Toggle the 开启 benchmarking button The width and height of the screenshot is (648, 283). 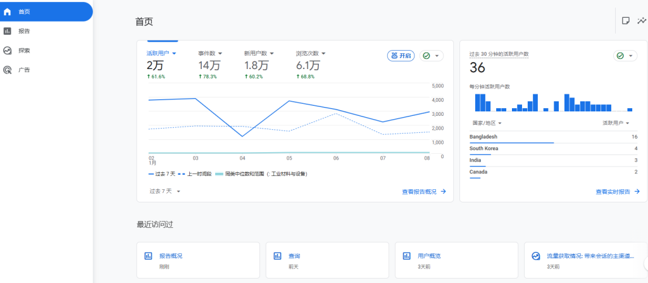pyautogui.click(x=400, y=56)
